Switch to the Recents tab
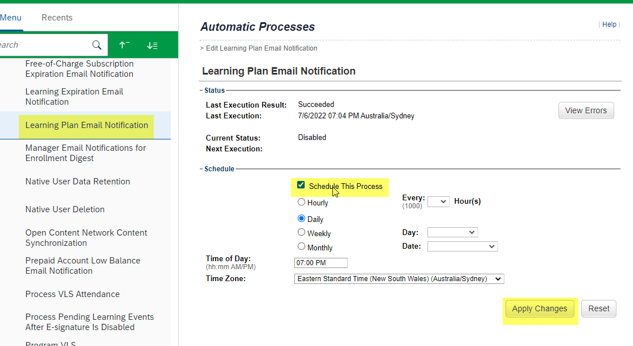This screenshot has height=346, width=633. 57,18
